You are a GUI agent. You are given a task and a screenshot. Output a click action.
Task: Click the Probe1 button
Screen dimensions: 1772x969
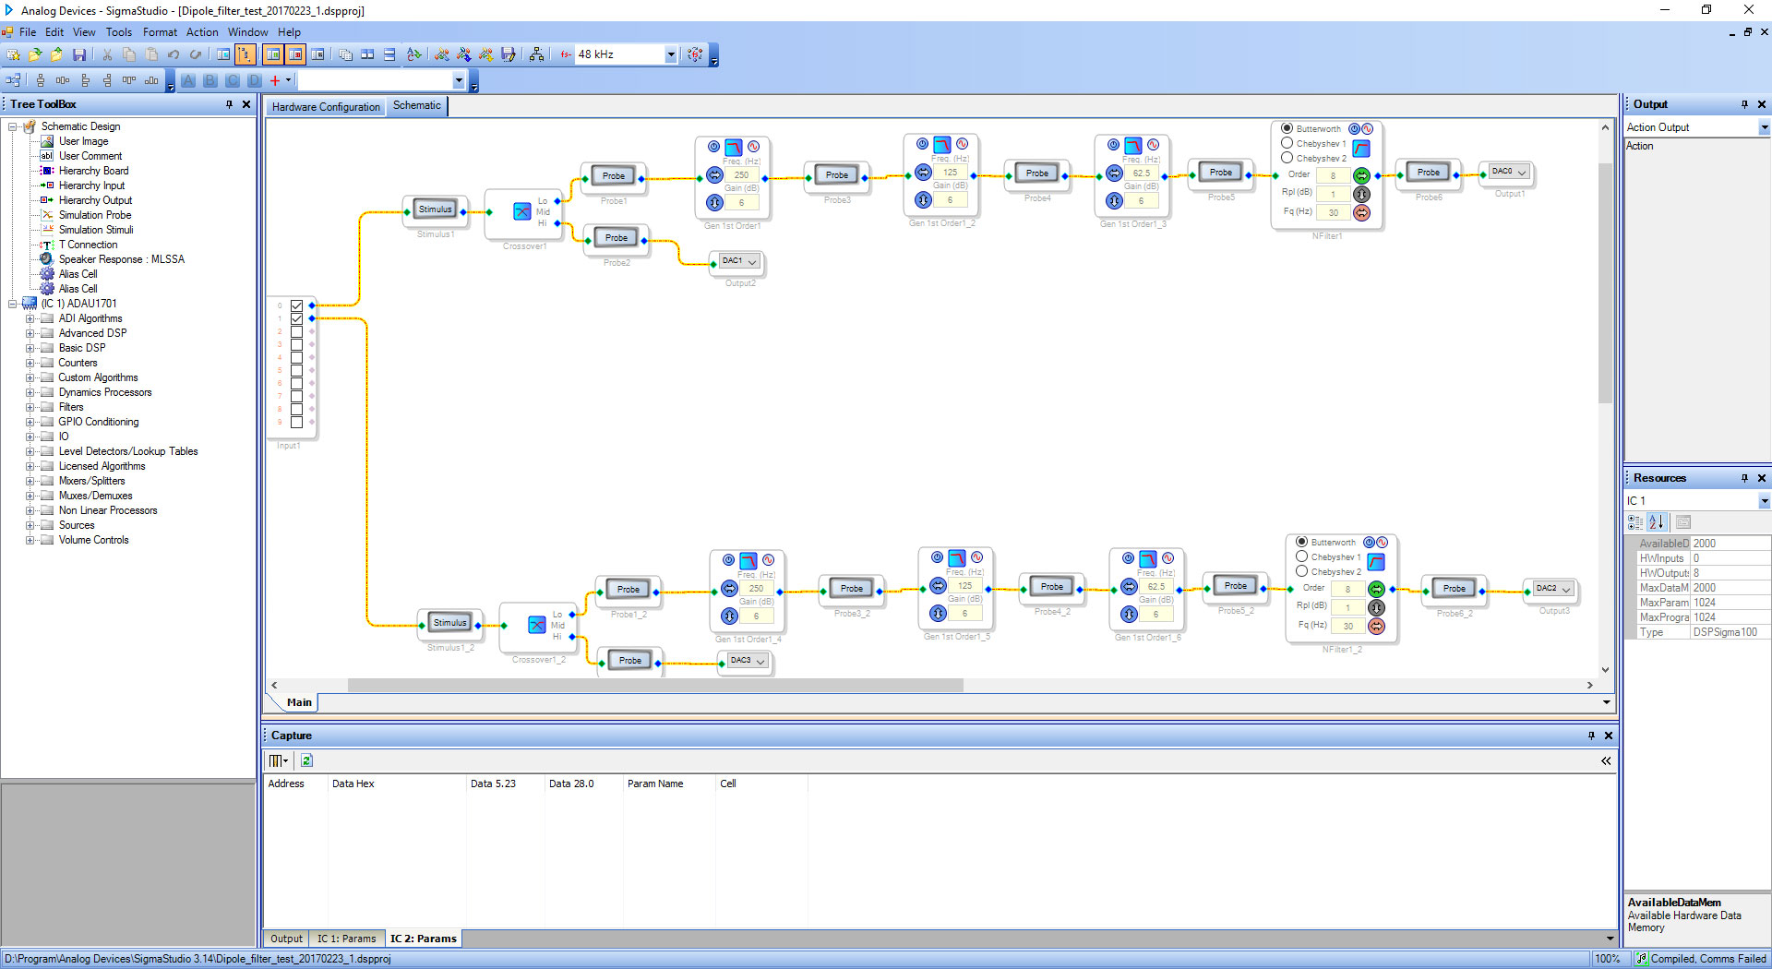tap(614, 175)
